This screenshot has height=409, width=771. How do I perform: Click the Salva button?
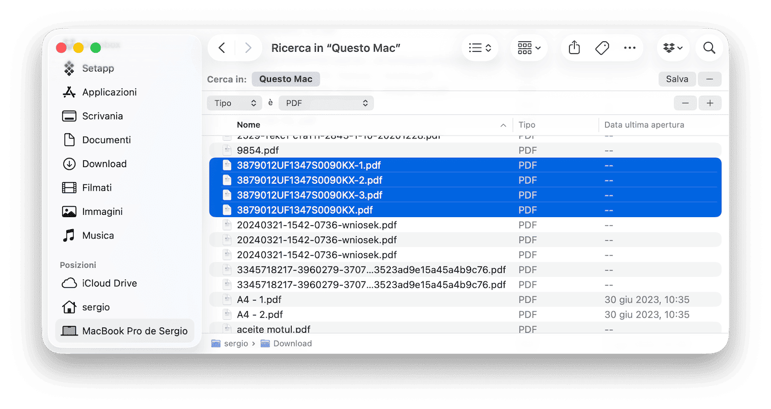pos(677,79)
